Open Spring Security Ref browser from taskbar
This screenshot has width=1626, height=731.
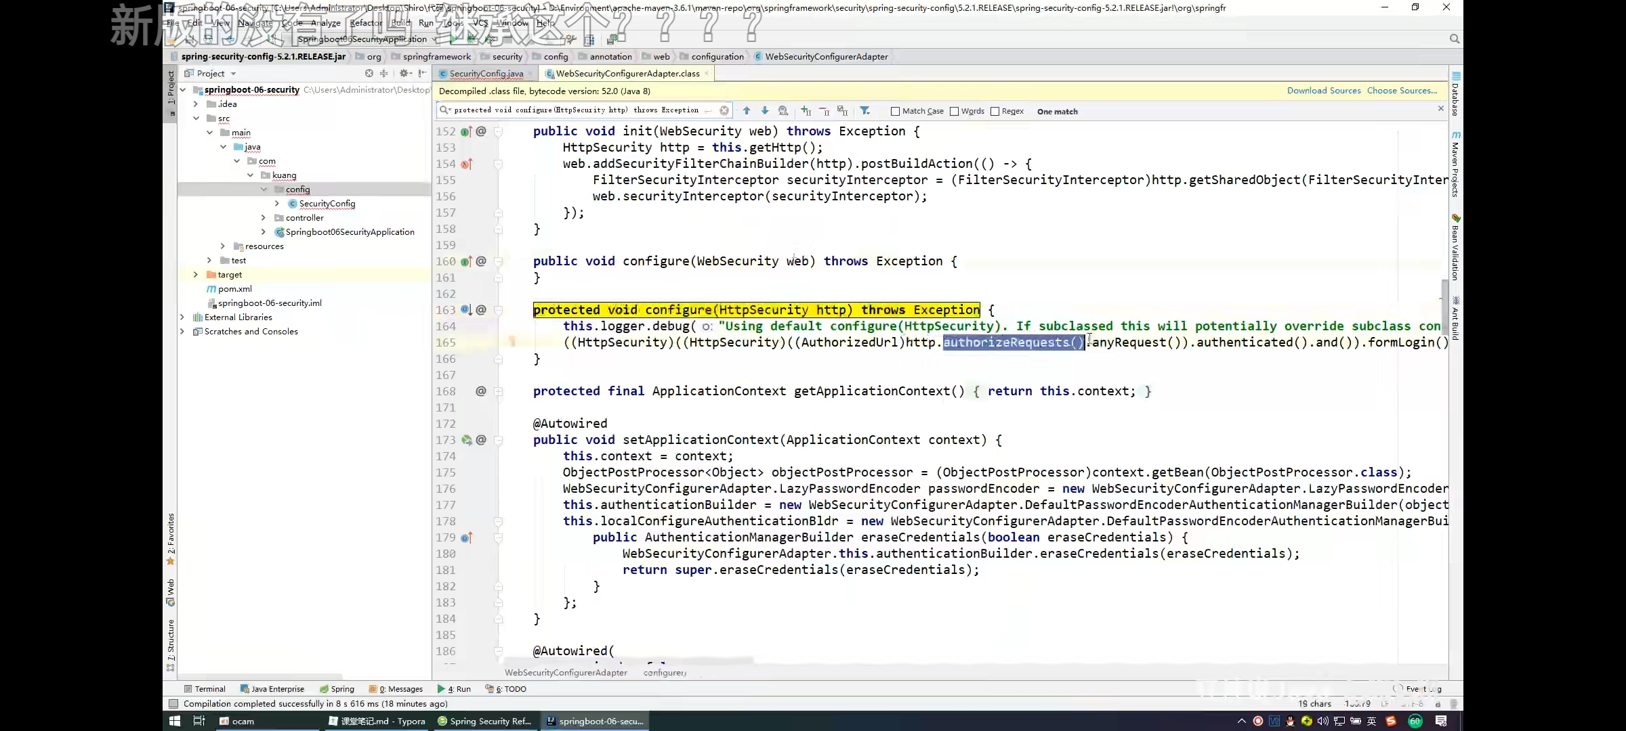click(x=485, y=721)
